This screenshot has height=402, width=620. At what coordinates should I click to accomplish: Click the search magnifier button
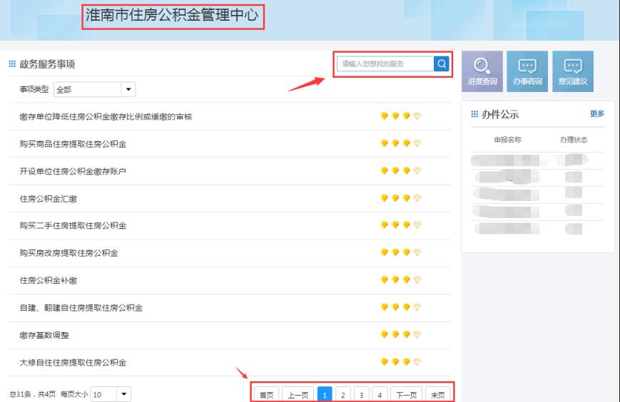pyautogui.click(x=442, y=64)
